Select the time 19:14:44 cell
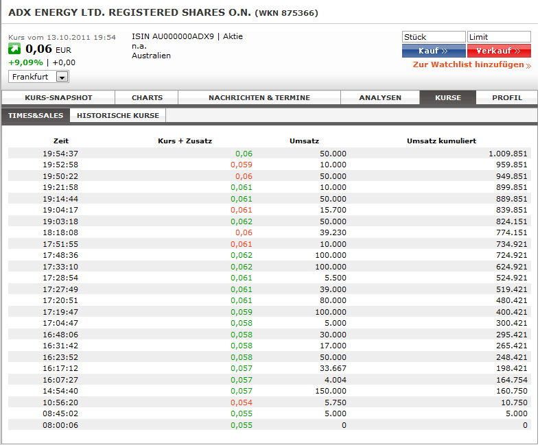The image size is (540, 445). pos(60,199)
